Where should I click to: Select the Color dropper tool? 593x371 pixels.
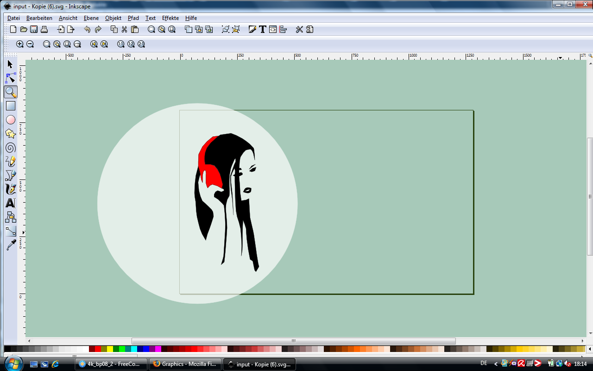pyautogui.click(x=11, y=245)
